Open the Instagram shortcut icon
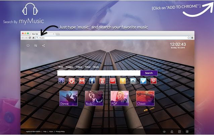 pos(133,81)
